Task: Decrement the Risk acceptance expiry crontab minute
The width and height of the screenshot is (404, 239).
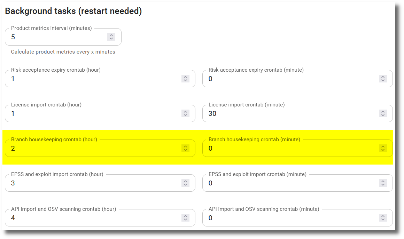Action: (382, 80)
